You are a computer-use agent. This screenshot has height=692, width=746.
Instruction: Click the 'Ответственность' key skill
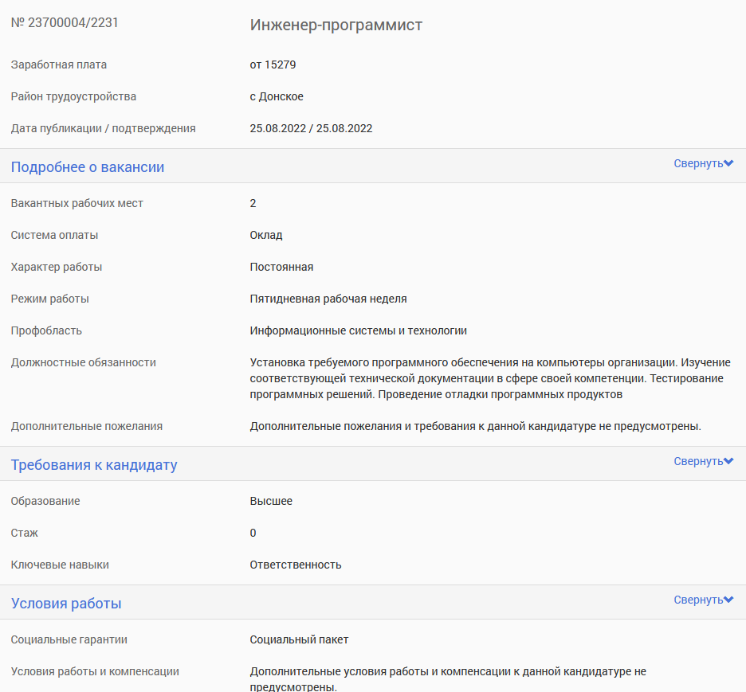click(x=296, y=565)
